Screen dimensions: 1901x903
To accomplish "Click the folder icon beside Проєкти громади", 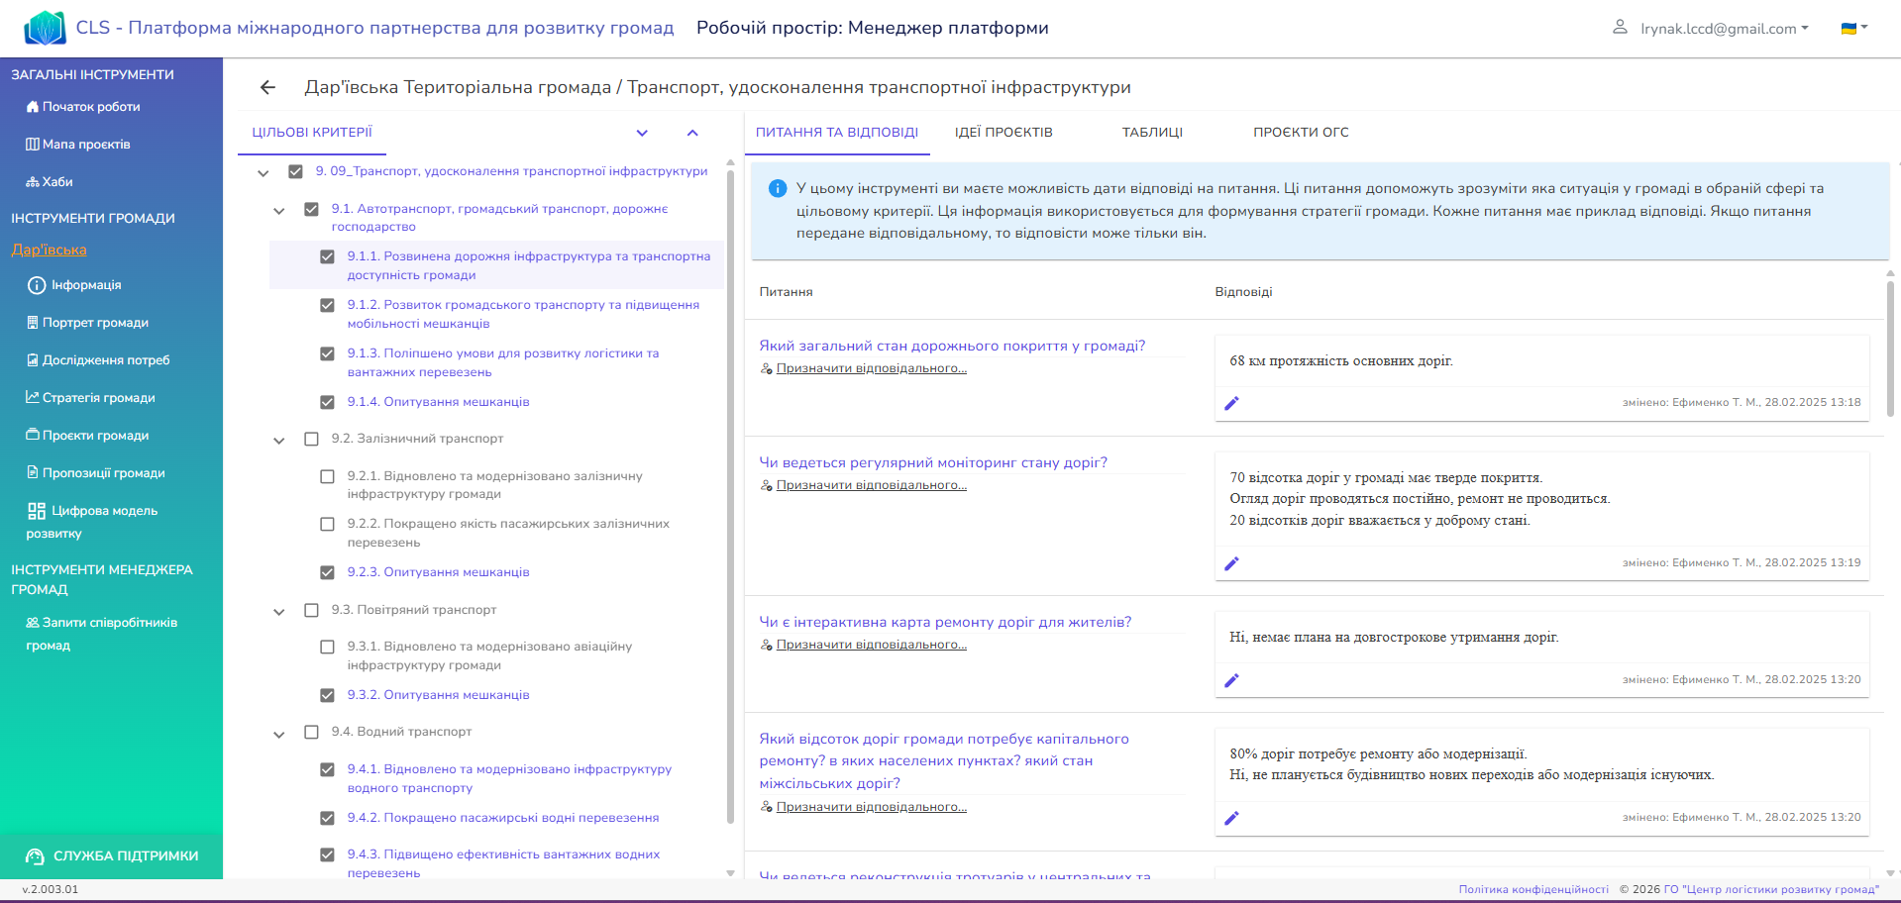I will click(x=33, y=436).
